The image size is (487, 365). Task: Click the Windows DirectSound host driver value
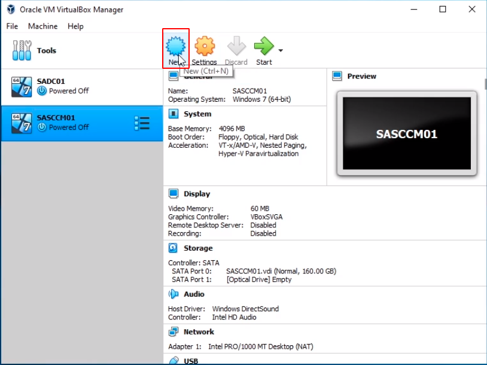pos(245,309)
